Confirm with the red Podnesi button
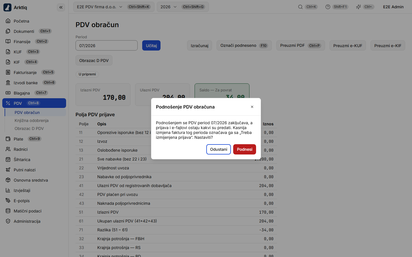The width and height of the screenshot is (412, 257). pos(245,149)
